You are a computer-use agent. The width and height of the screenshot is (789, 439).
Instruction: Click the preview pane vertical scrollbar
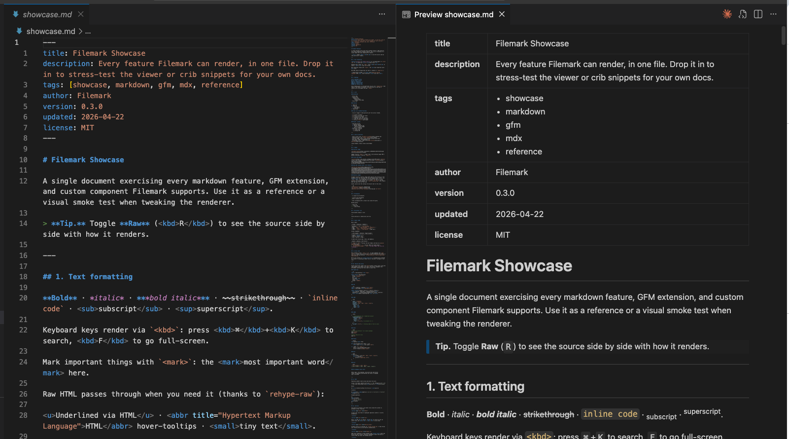(784, 36)
